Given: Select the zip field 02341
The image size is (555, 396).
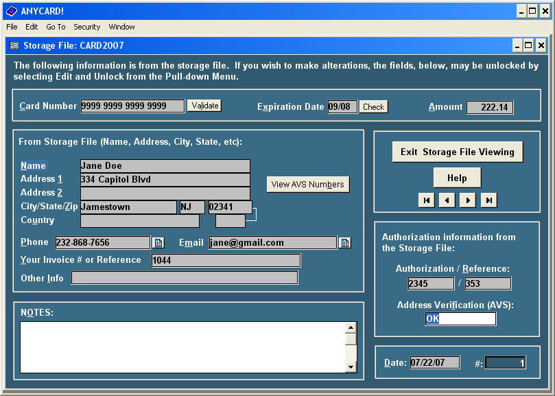Looking at the screenshot, I should [x=230, y=207].
